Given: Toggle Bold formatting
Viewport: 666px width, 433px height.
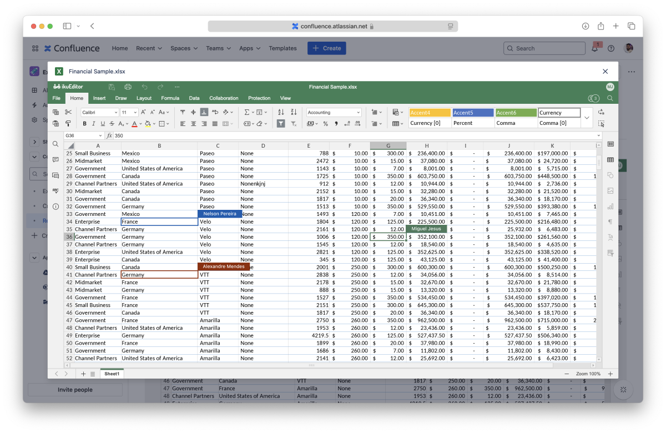Looking at the screenshot, I should (x=85, y=124).
